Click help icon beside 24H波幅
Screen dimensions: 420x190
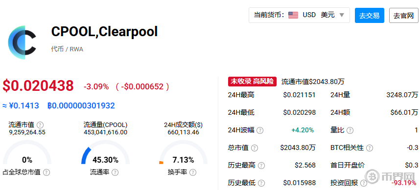[260, 130]
